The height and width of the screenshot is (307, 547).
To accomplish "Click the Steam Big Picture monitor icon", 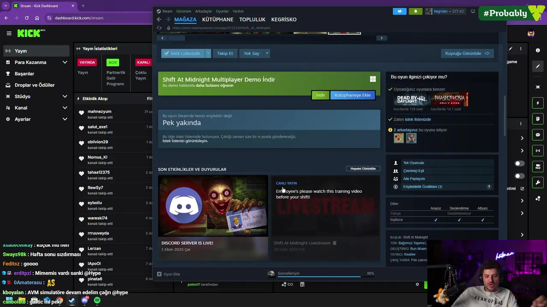I will (473, 12).
